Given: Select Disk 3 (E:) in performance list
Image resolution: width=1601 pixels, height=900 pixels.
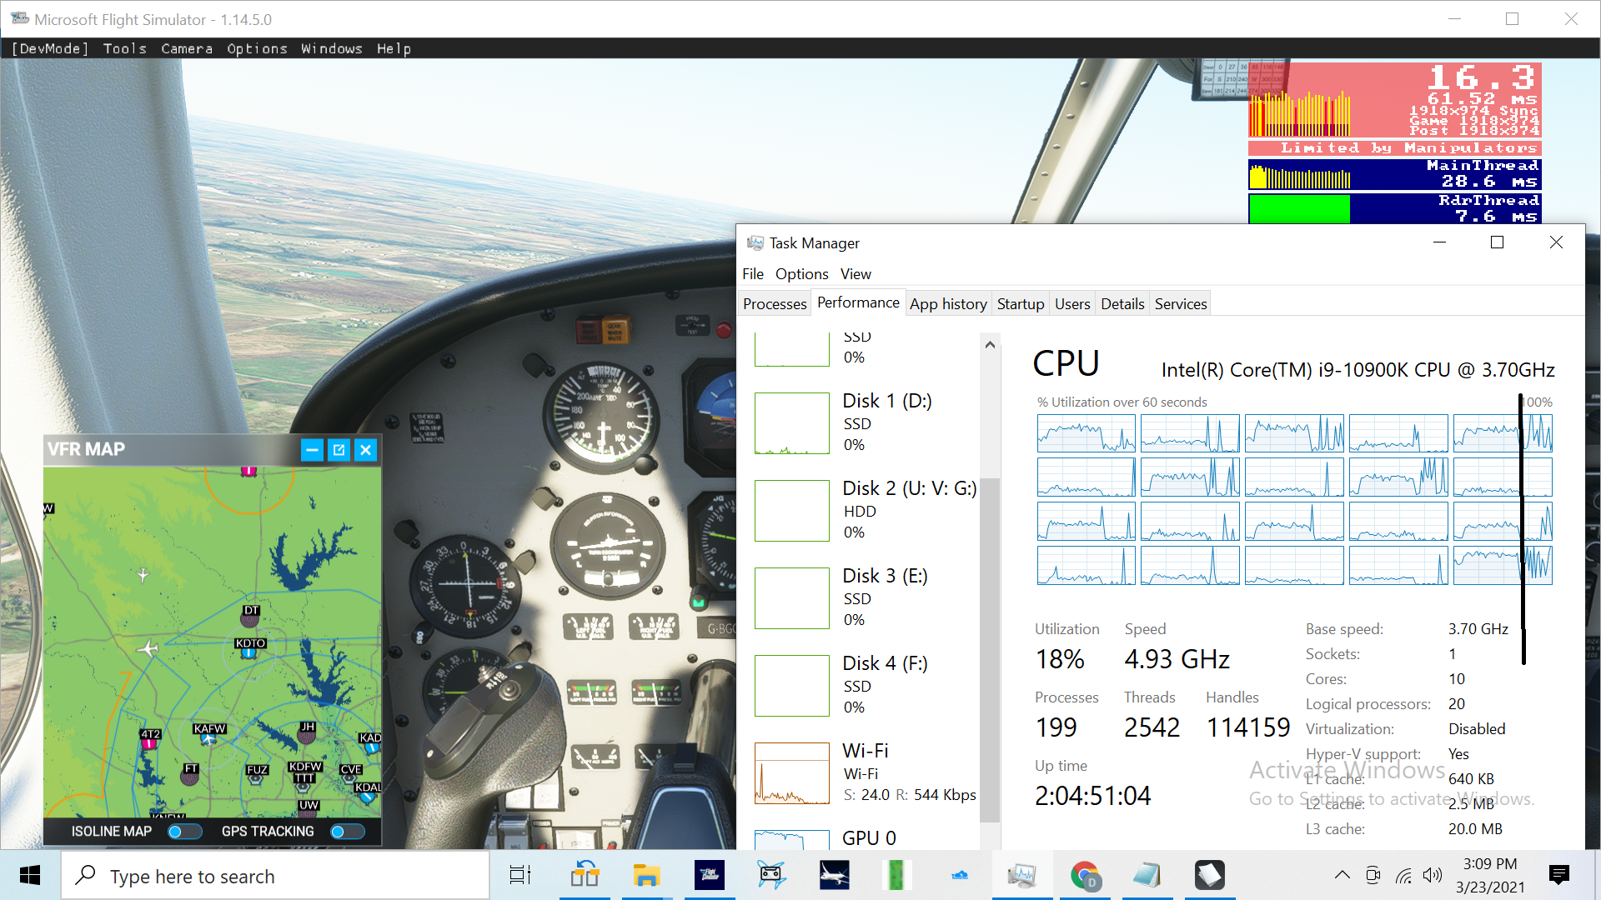Looking at the screenshot, I should click(x=866, y=597).
